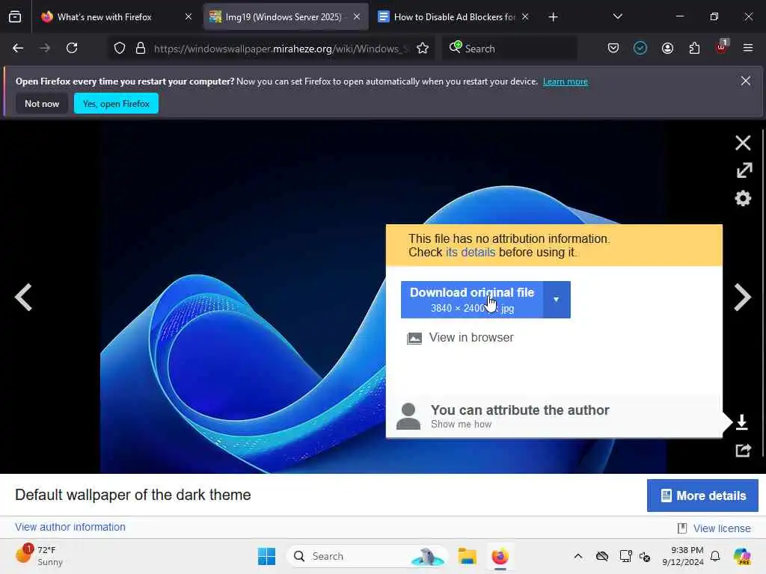The height and width of the screenshot is (574, 766).
Task: Open Firefox account menu
Action: pos(667,49)
